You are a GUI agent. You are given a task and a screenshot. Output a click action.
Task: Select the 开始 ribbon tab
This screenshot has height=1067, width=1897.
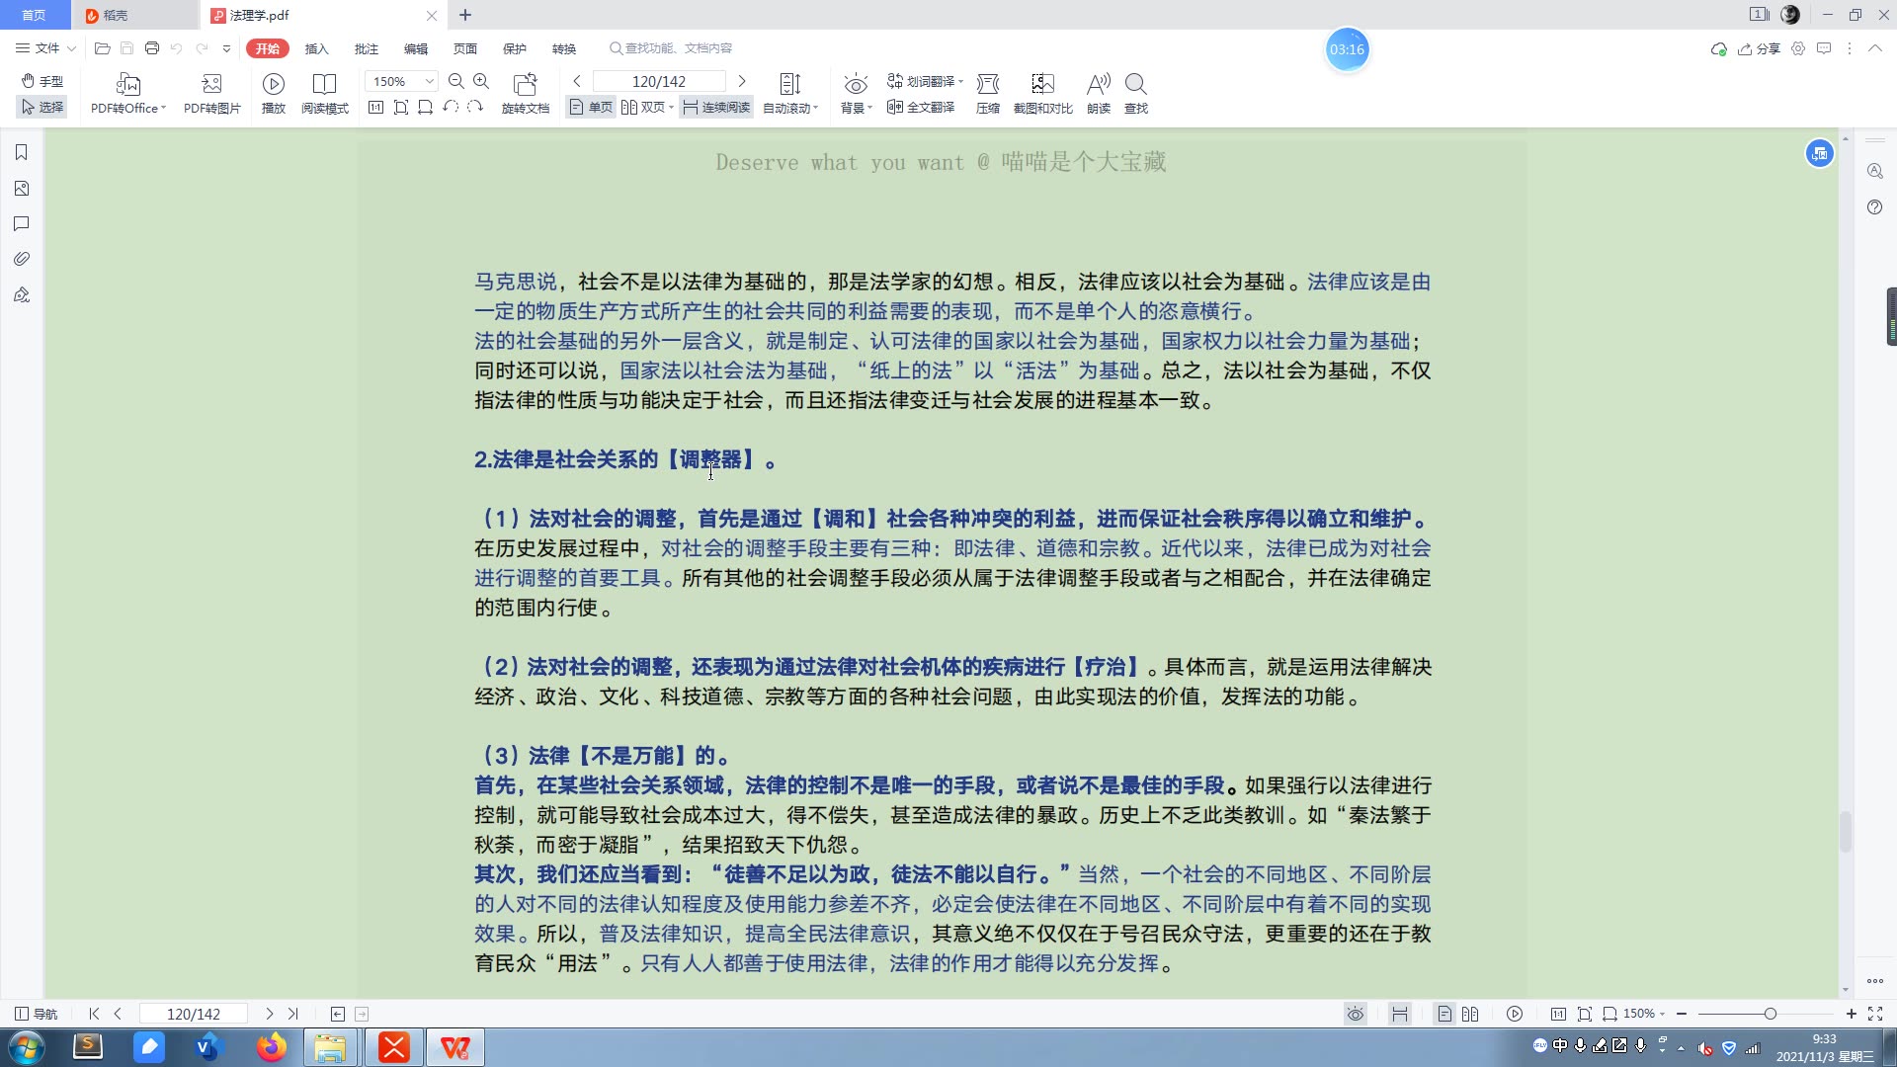pyautogui.click(x=267, y=48)
